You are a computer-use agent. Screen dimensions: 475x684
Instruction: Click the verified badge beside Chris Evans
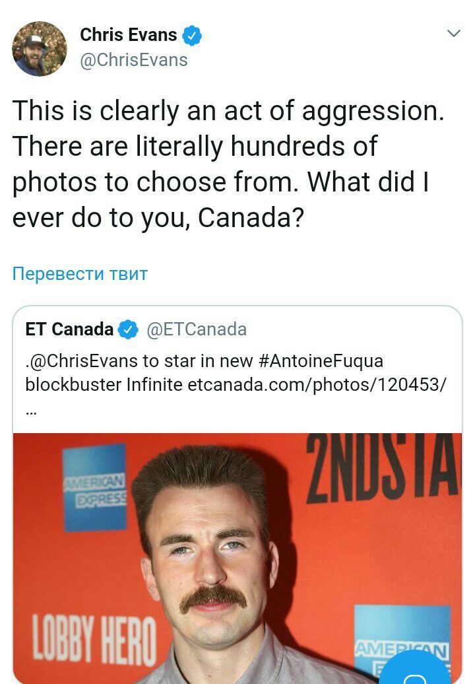192,36
